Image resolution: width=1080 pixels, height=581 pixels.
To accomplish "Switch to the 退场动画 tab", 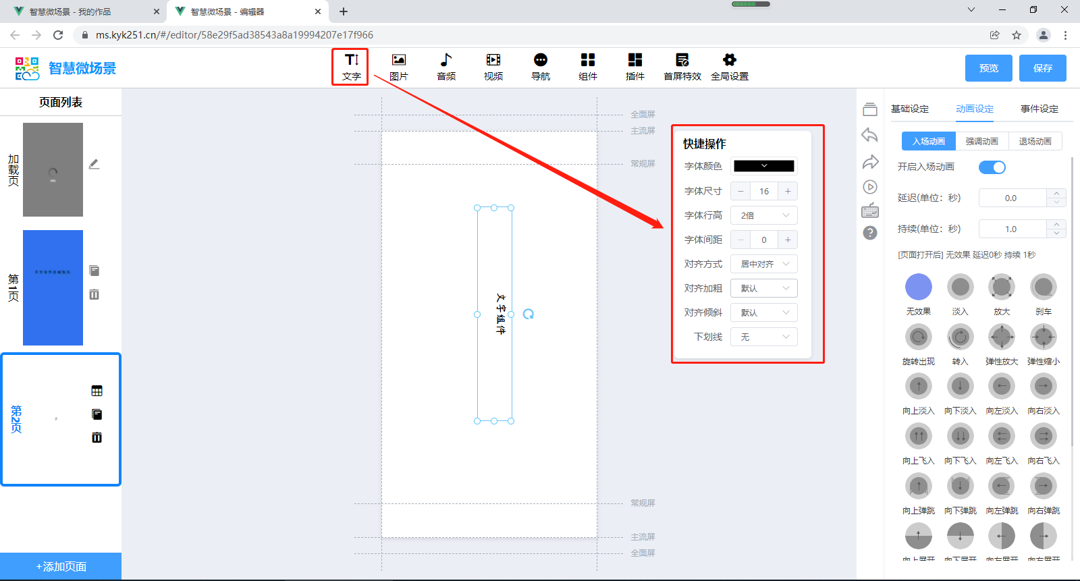I will [x=1035, y=141].
